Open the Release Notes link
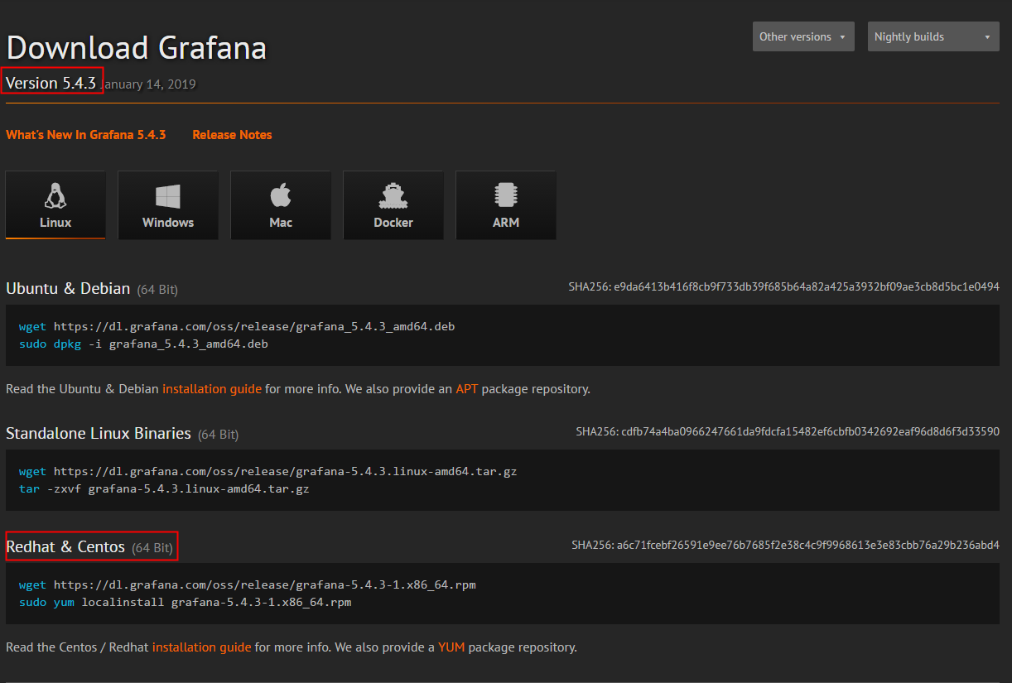Screen dimensions: 1012x683 coord(232,134)
